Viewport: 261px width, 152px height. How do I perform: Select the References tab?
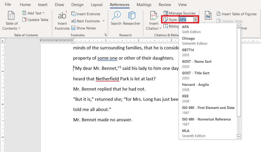pos(120,5)
